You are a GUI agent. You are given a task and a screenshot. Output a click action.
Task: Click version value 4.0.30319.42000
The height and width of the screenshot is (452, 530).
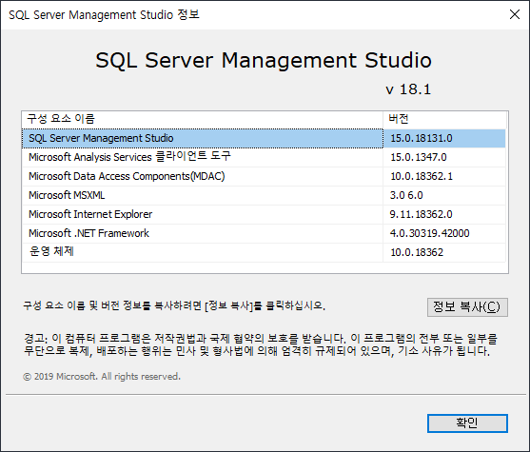tap(429, 233)
